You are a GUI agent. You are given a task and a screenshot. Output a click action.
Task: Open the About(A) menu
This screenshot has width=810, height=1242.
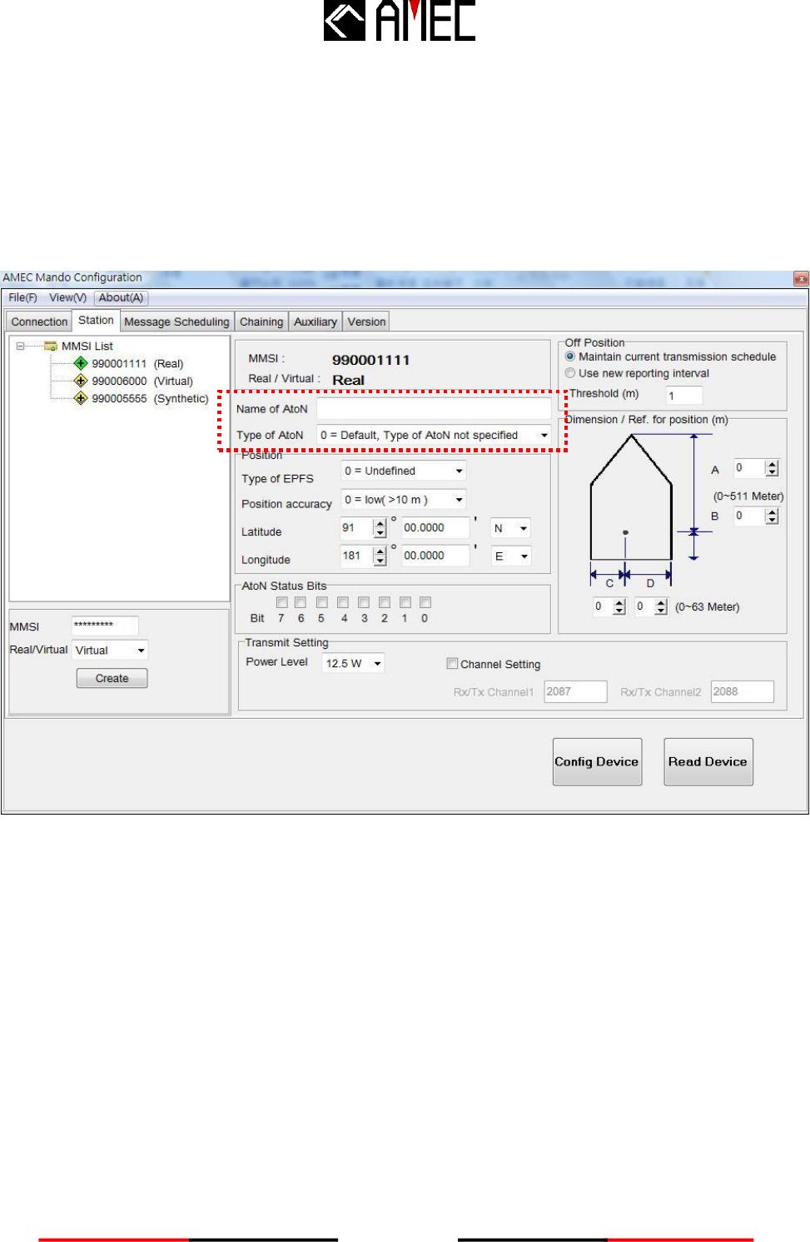(x=121, y=297)
